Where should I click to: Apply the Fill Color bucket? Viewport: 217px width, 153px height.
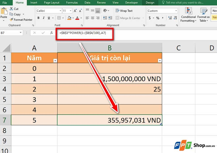[69, 18]
